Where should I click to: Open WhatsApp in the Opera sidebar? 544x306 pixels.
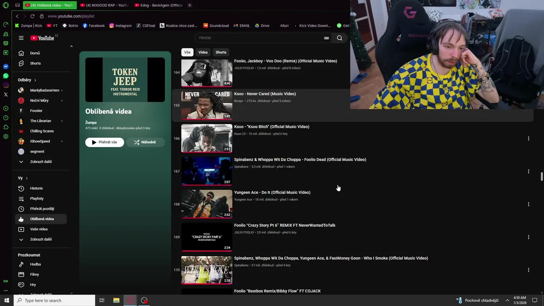coord(6,76)
